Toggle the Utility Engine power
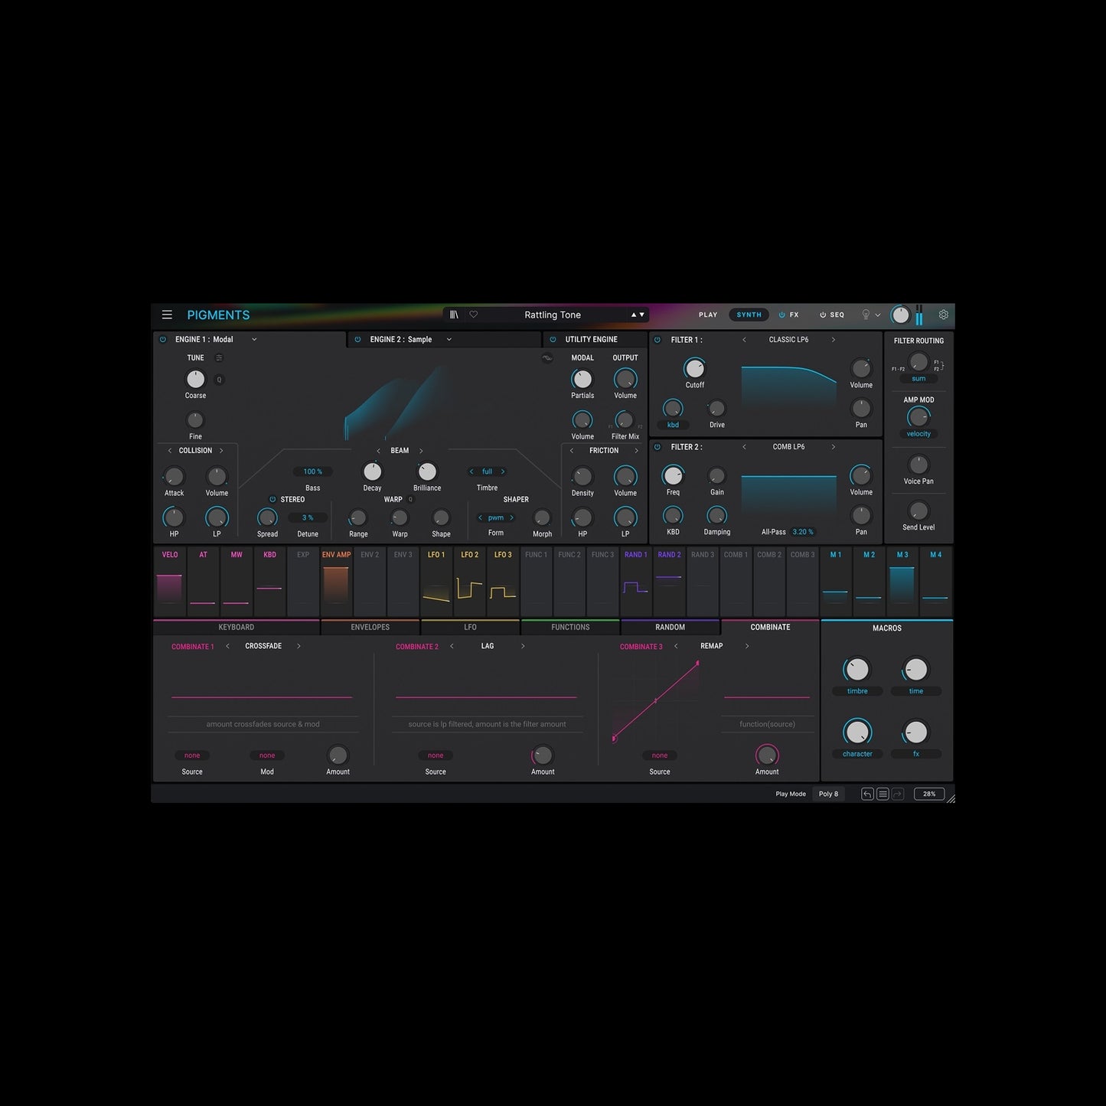 (x=553, y=340)
